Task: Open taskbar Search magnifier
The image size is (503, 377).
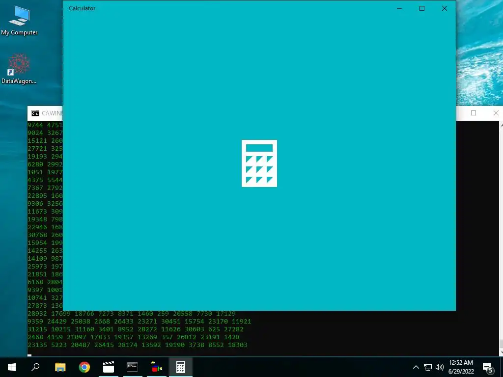Action: (x=35, y=367)
